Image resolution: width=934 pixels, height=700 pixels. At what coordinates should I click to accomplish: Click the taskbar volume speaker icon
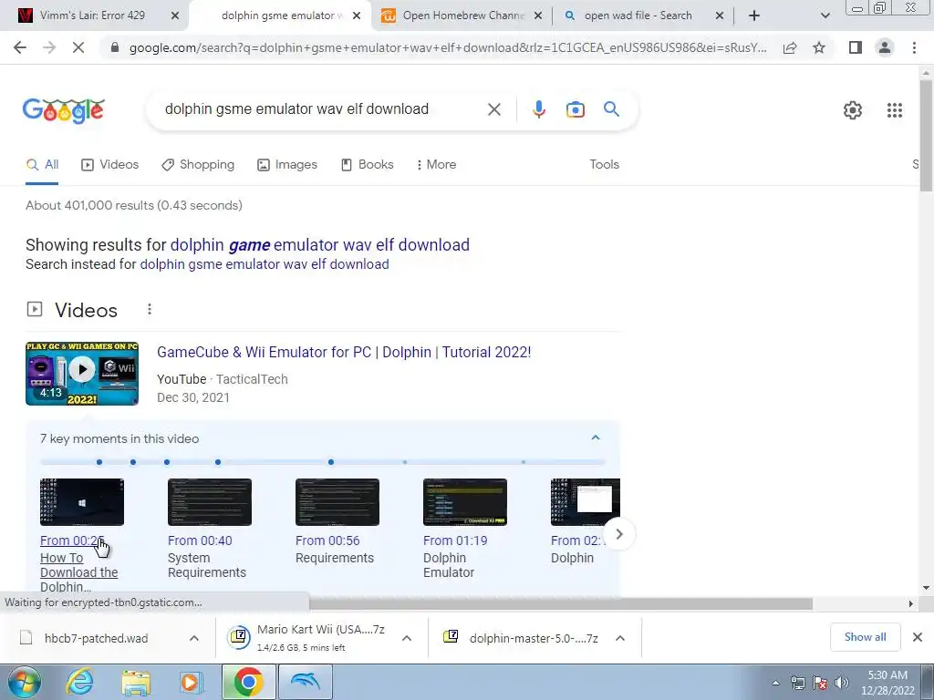tap(841, 683)
